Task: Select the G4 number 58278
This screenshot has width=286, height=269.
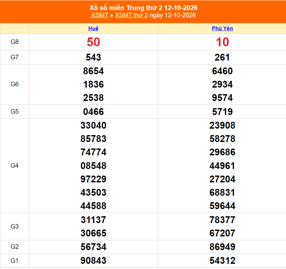Action: coord(222,139)
